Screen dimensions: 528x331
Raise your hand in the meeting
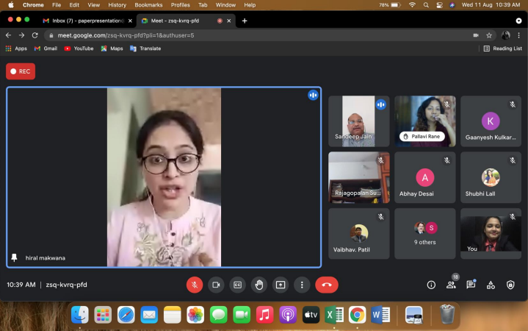(259, 285)
